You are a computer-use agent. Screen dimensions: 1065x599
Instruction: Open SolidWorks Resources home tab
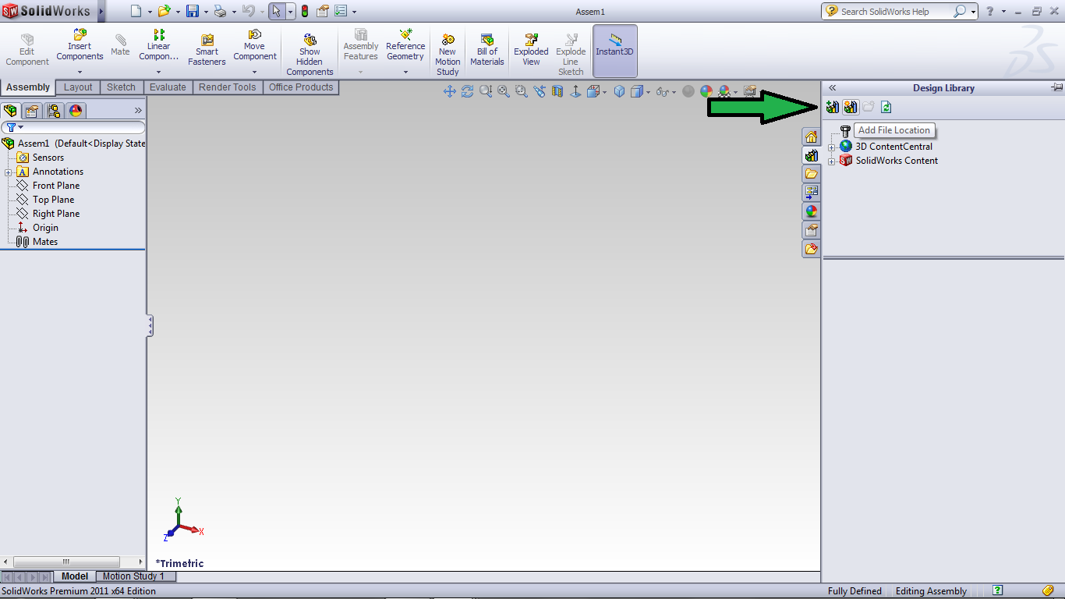click(812, 137)
